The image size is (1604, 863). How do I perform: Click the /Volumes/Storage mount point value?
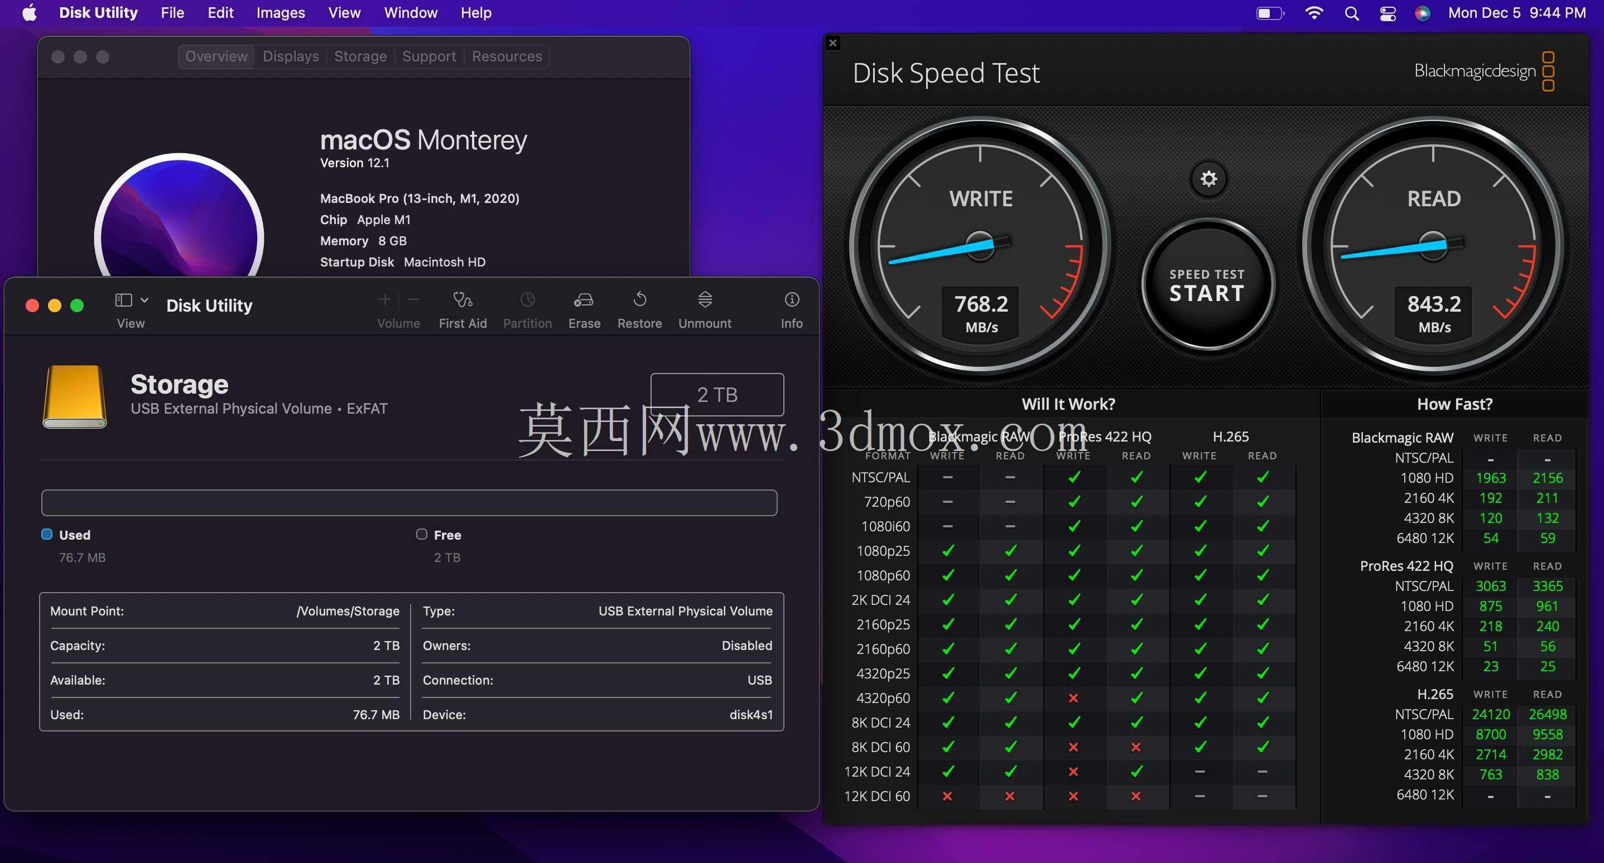point(348,611)
